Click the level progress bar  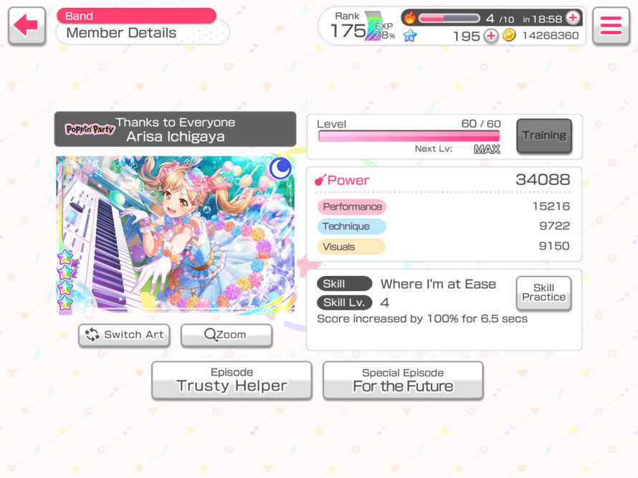point(409,136)
